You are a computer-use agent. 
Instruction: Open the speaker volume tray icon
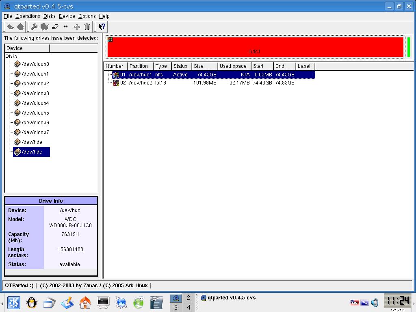[x=375, y=303]
